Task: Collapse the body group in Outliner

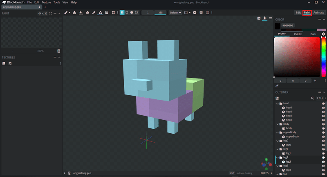Action: click(x=278, y=124)
